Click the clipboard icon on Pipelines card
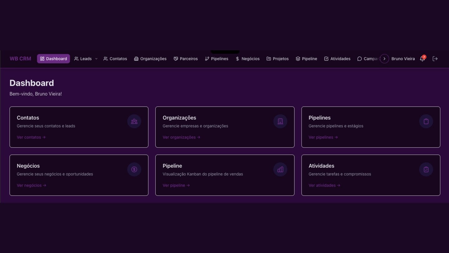Screen dimensions: 449x253 click(426, 122)
